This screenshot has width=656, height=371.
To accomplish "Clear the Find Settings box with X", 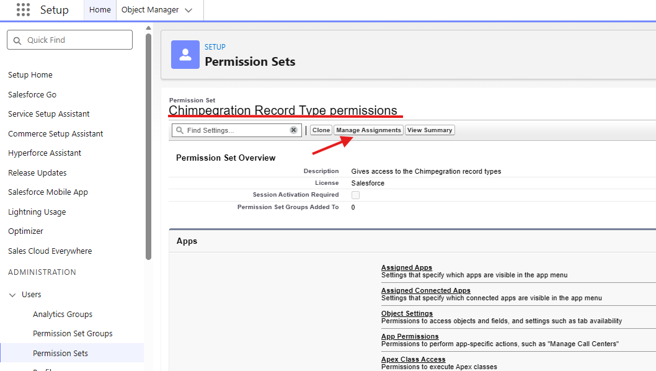I will pyautogui.click(x=294, y=130).
